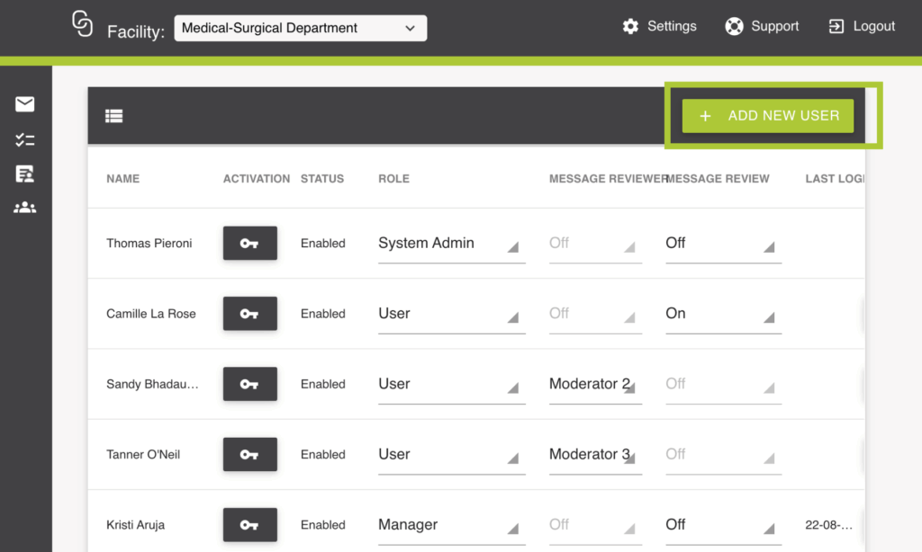
Task: Click activation key button for Kristi Aruja
Action: tap(249, 525)
